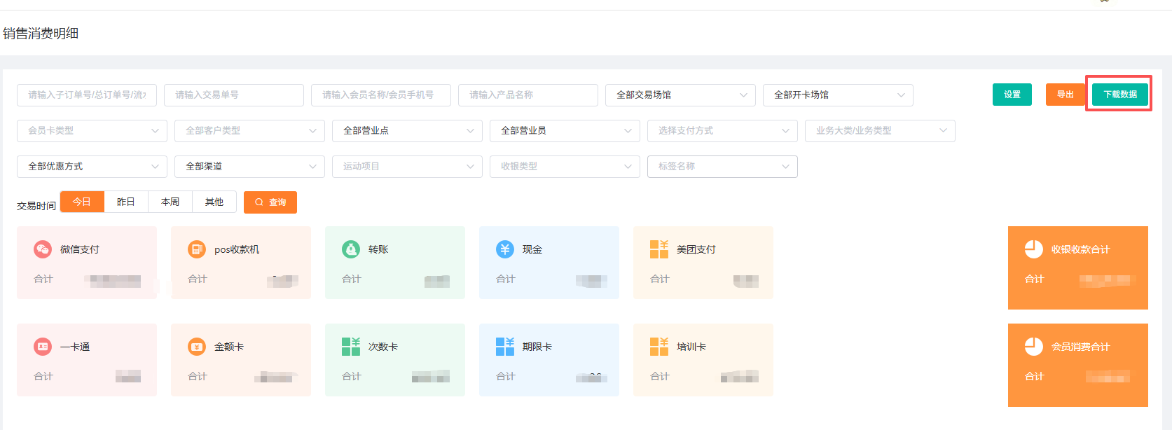Open the 全部营业员 selector
This screenshot has height=430, width=1172.
point(565,131)
